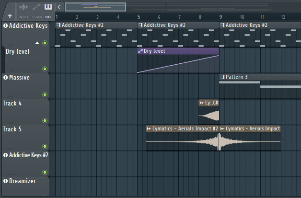Open the Massive track options dots
The image size is (301, 198).
coord(11,96)
